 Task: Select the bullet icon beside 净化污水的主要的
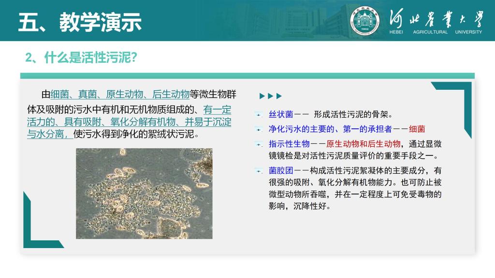(x=258, y=129)
